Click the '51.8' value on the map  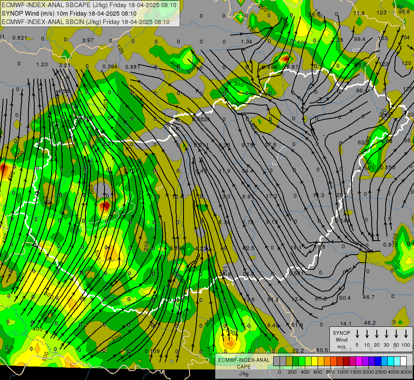pyautogui.click(x=273, y=300)
